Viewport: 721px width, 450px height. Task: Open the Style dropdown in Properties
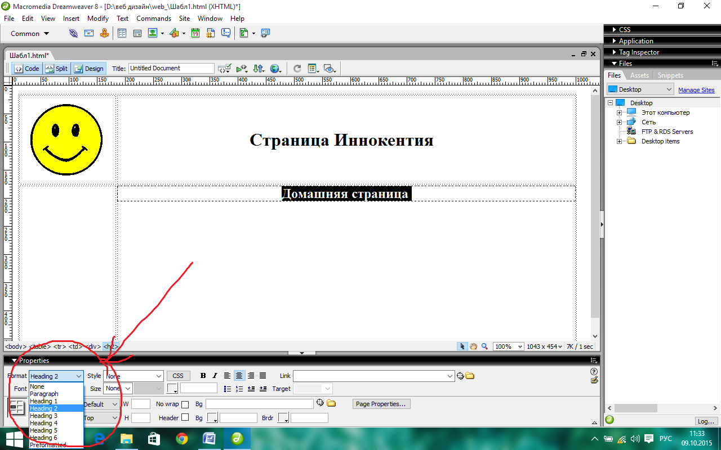tap(133, 376)
